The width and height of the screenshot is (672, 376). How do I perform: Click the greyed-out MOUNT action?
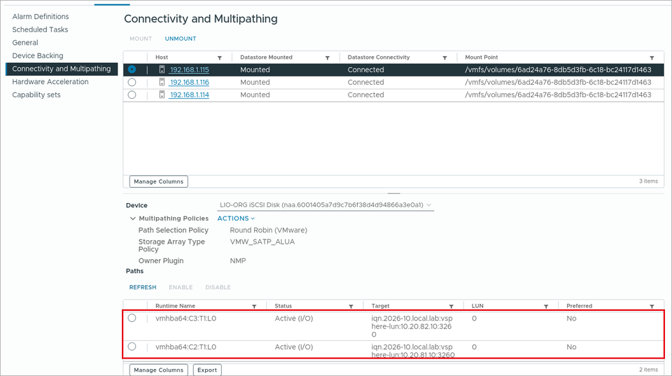[141, 39]
